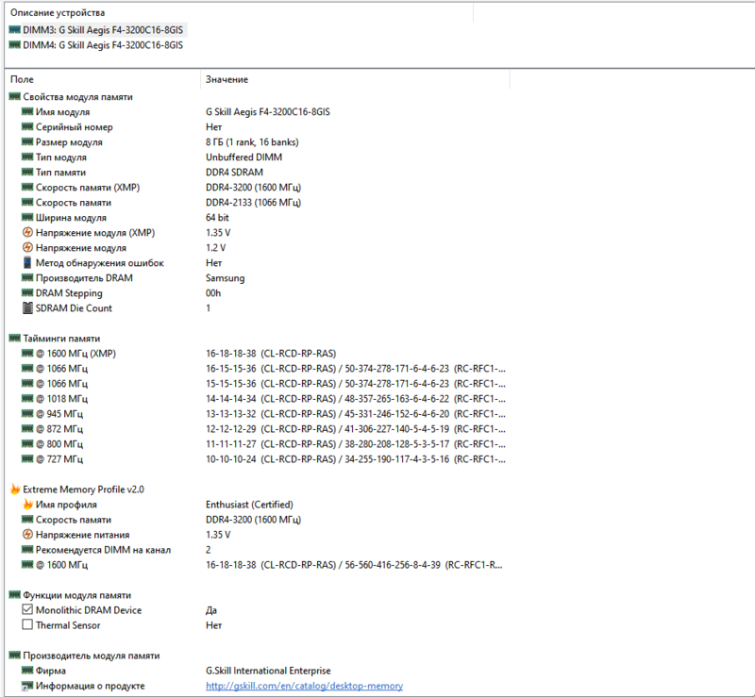Click the lightning icon beside Напряжение питания
This screenshot has width=755, height=697.
coord(27,534)
